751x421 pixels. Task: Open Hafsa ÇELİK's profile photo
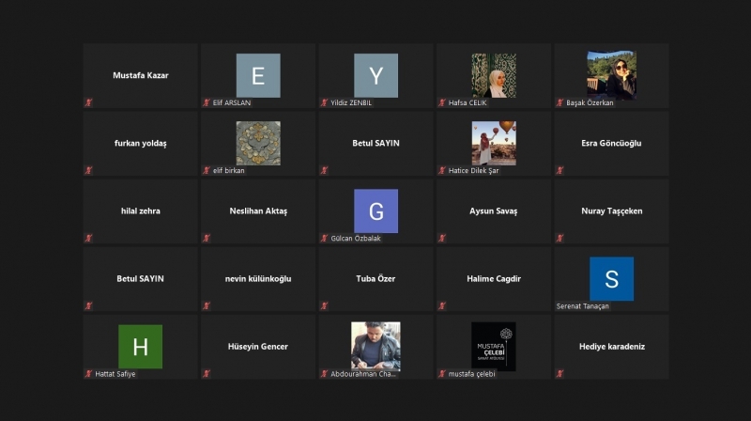(493, 75)
